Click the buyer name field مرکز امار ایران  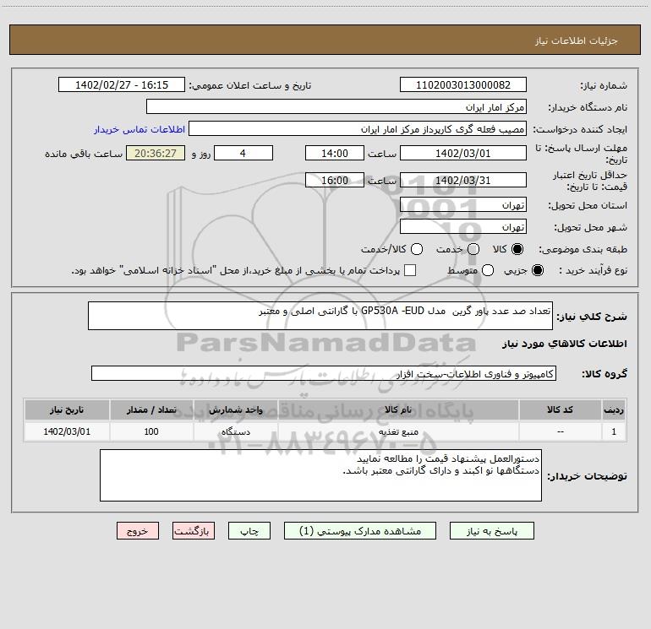tap(336, 107)
